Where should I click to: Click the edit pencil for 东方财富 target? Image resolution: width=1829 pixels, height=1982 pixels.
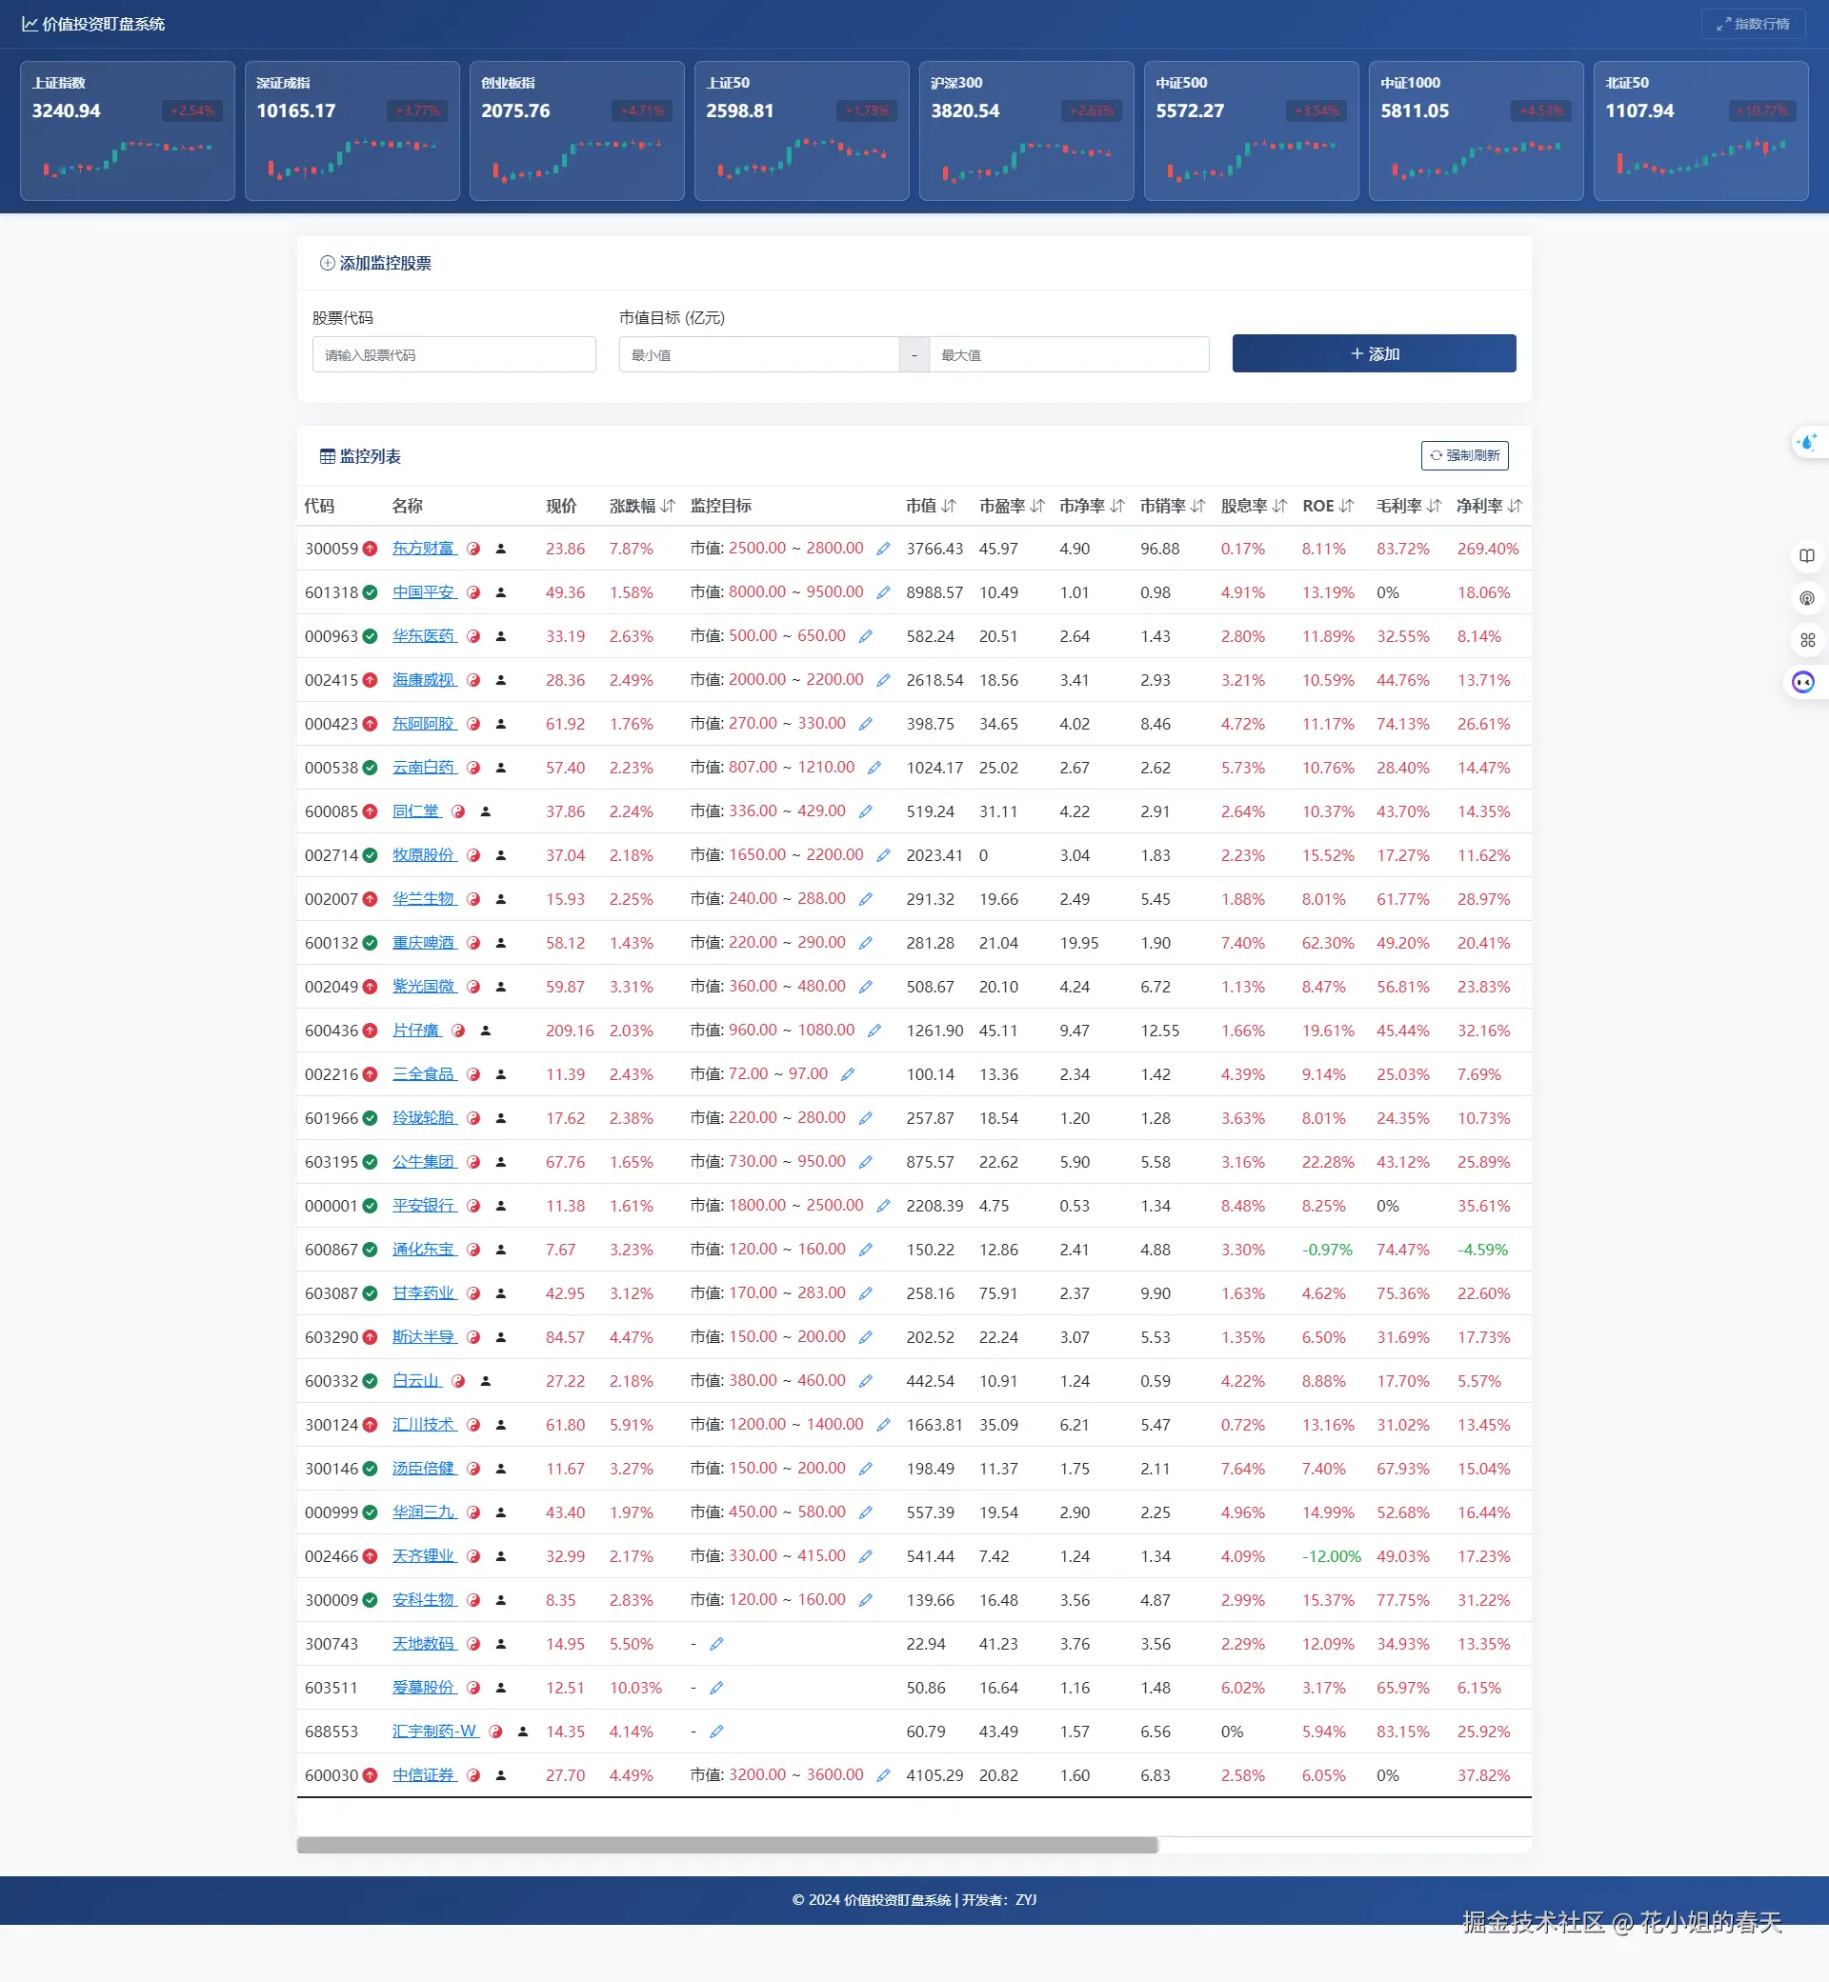pyautogui.click(x=883, y=549)
